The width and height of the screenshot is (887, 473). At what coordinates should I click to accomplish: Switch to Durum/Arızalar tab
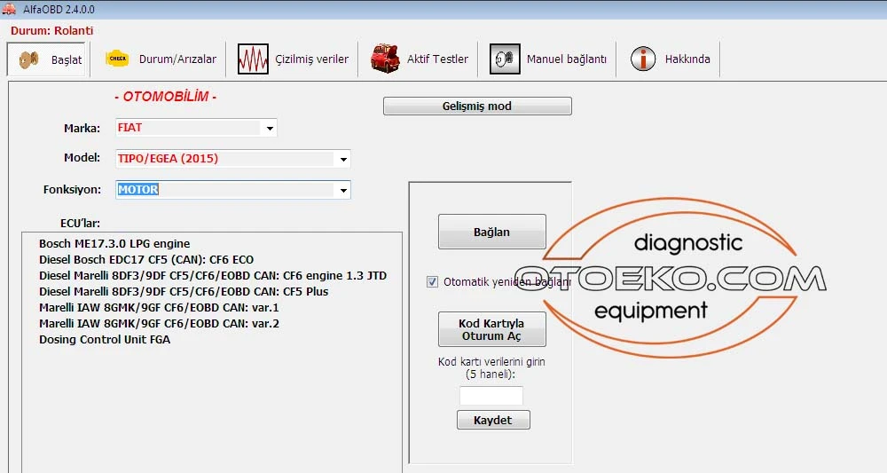160,59
